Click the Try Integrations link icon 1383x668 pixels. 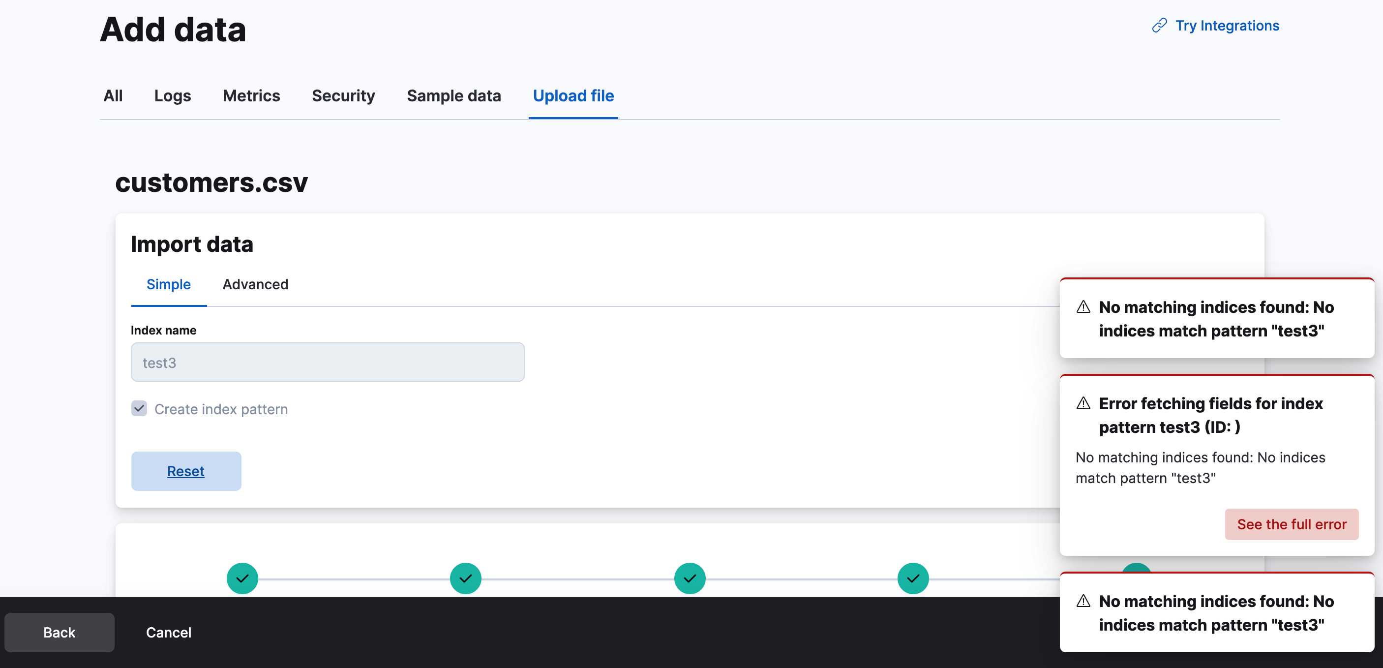pyautogui.click(x=1159, y=25)
